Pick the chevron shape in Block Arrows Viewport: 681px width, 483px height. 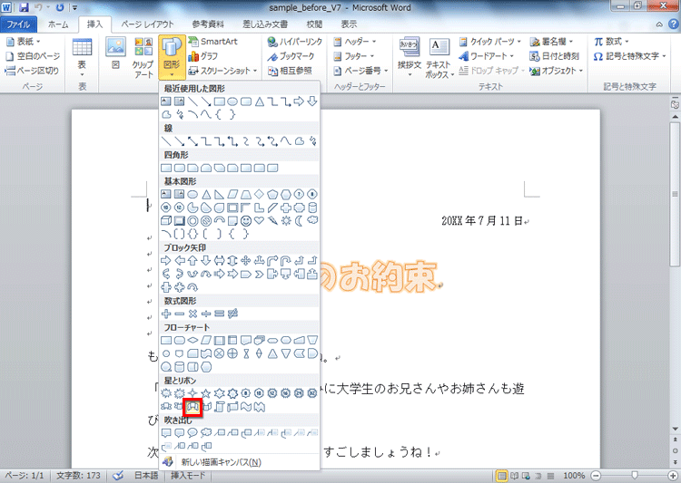(x=260, y=274)
